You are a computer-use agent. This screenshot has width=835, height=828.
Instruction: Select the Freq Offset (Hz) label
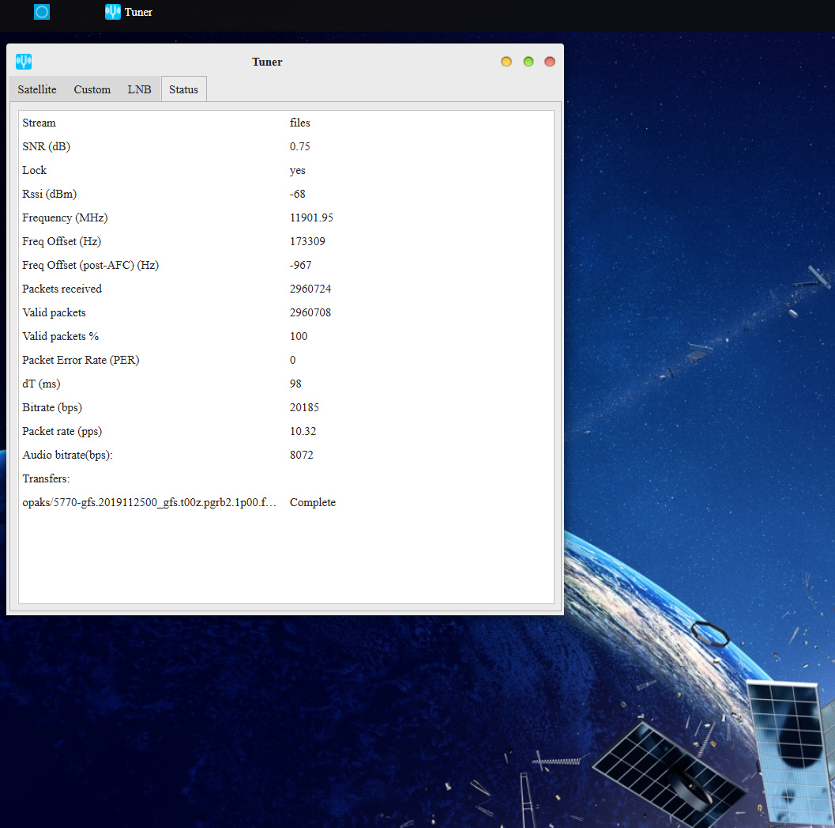[x=62, y=241]
